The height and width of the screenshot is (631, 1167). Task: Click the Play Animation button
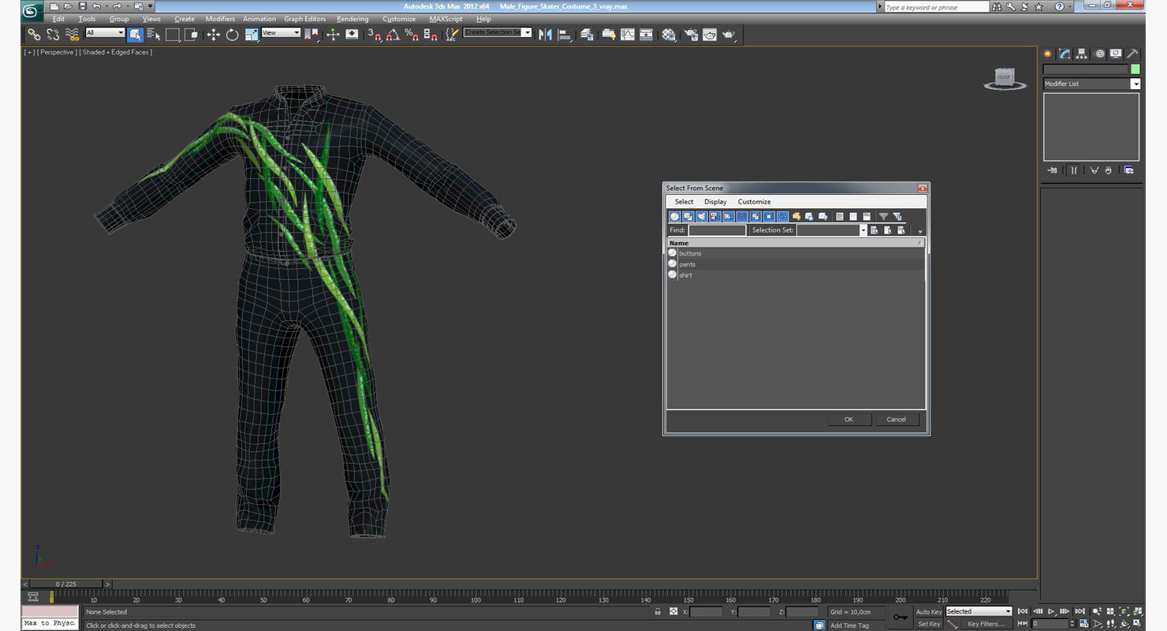(1051, 611)
